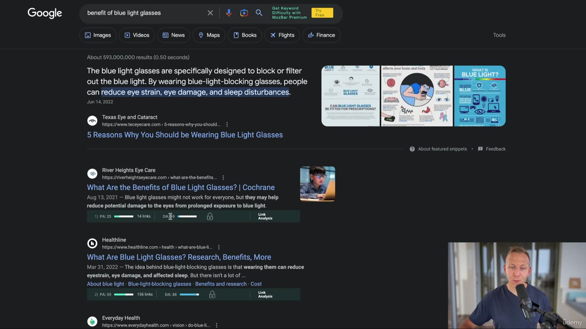This screenshot has height=329, width=586.
Task: Open the Benefits and research sitelink
Action: coord(221,284)
